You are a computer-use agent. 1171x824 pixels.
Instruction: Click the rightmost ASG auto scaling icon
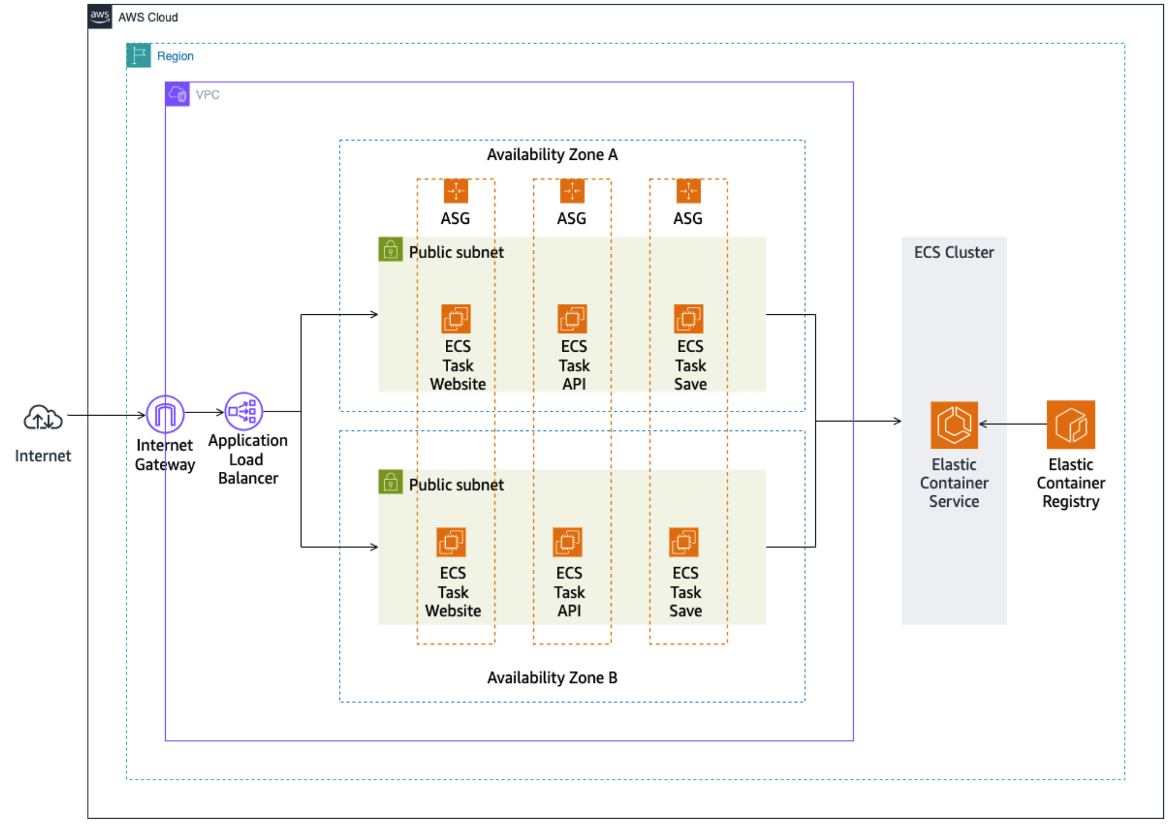point(689,191)
